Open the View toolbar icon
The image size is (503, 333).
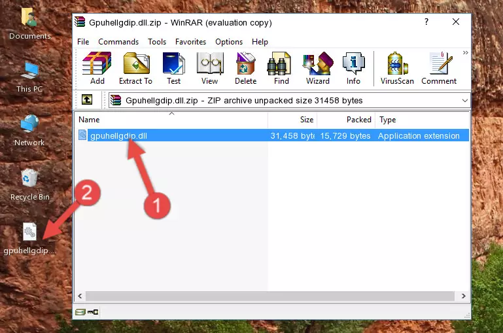click(210, 68)
